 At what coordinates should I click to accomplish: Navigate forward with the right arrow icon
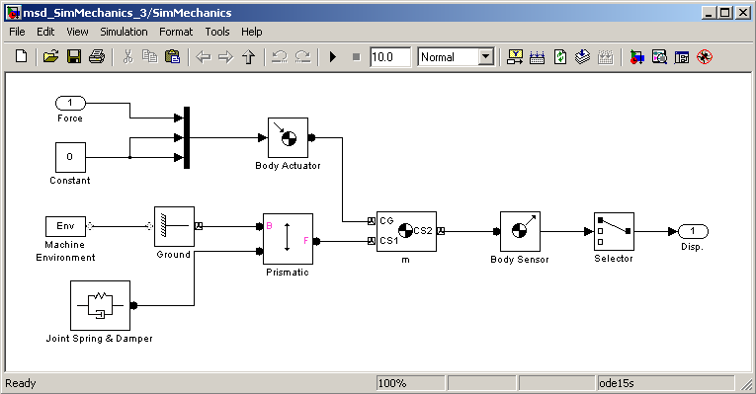[225, 57]
